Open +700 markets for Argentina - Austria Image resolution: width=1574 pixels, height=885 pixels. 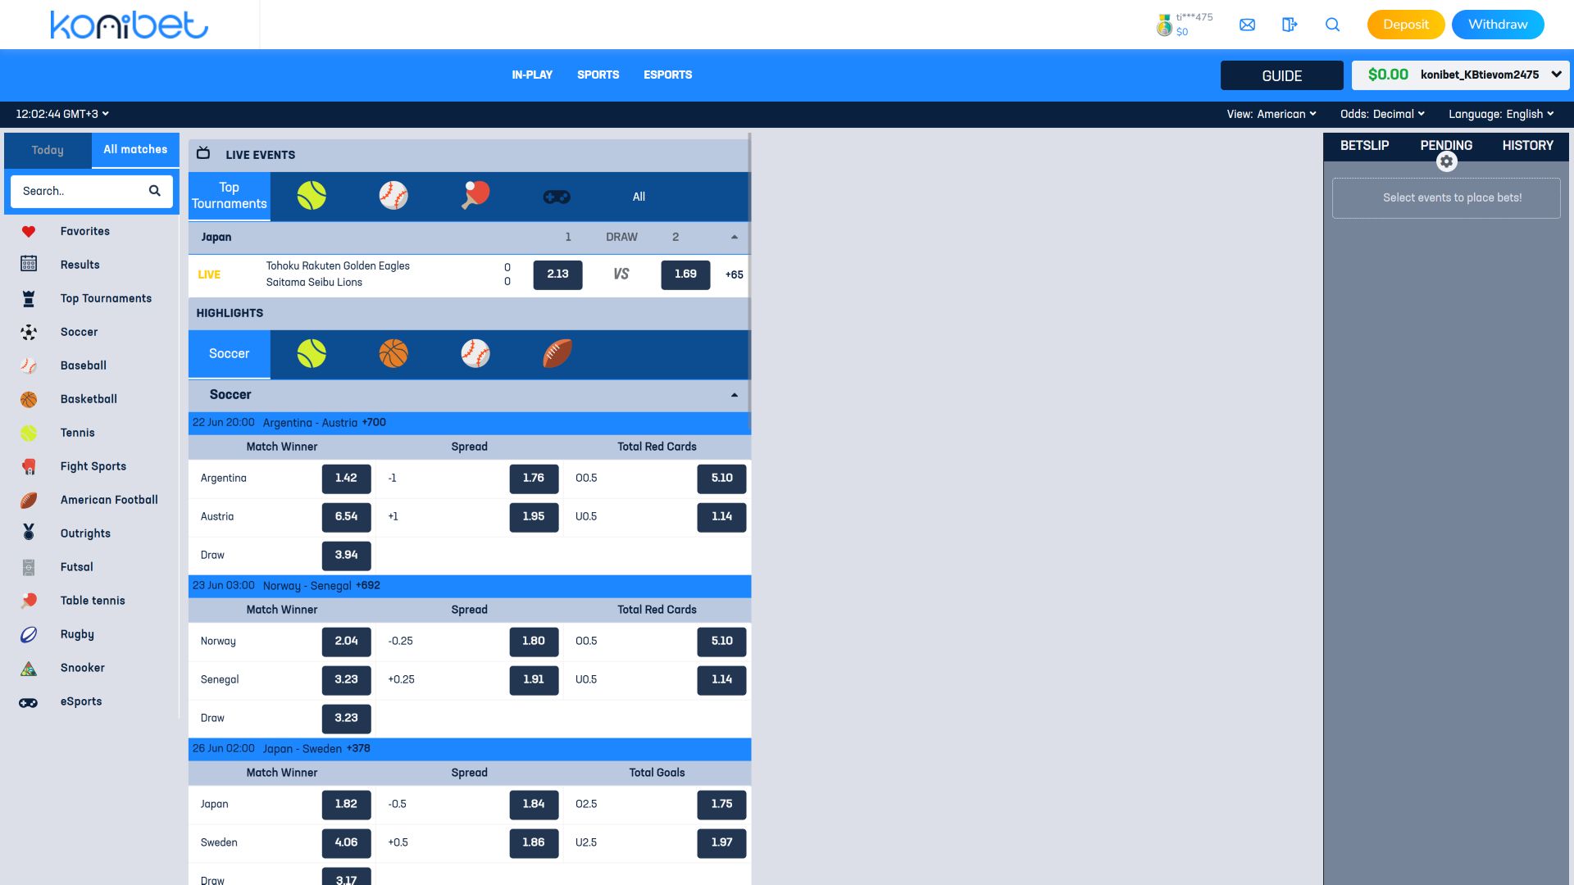374,423
